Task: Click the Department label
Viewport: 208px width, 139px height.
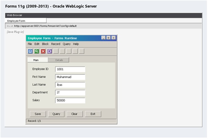Action: 40,92
